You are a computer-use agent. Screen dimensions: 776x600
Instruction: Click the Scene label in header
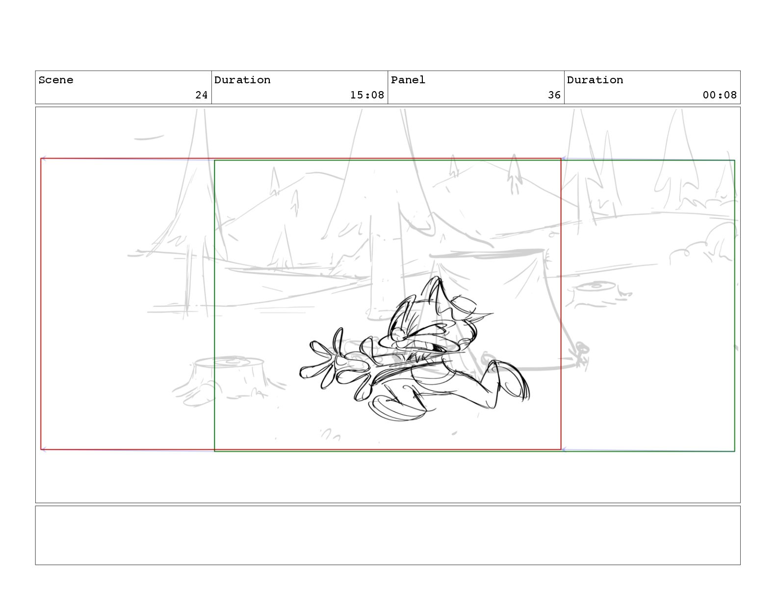click(56, 80)
